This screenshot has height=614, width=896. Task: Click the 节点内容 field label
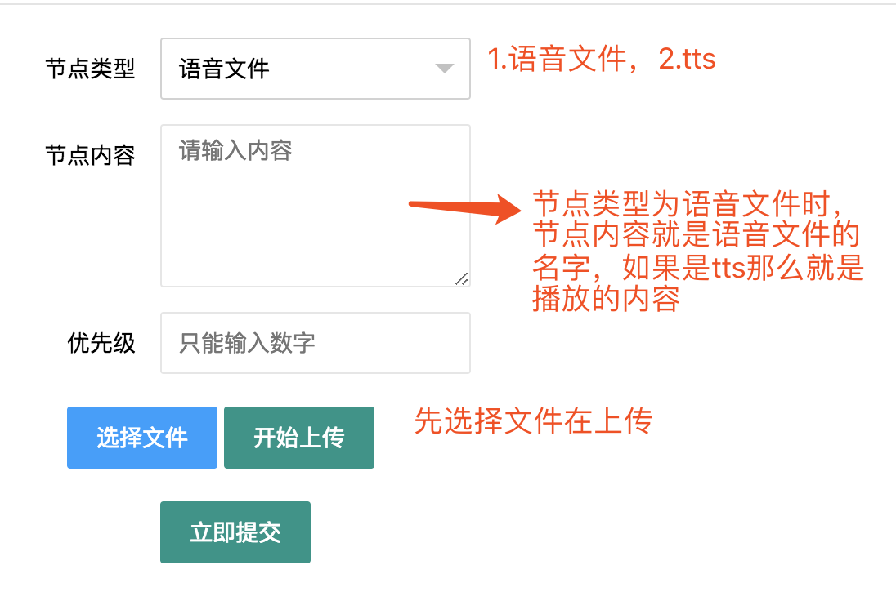[90, 155]
